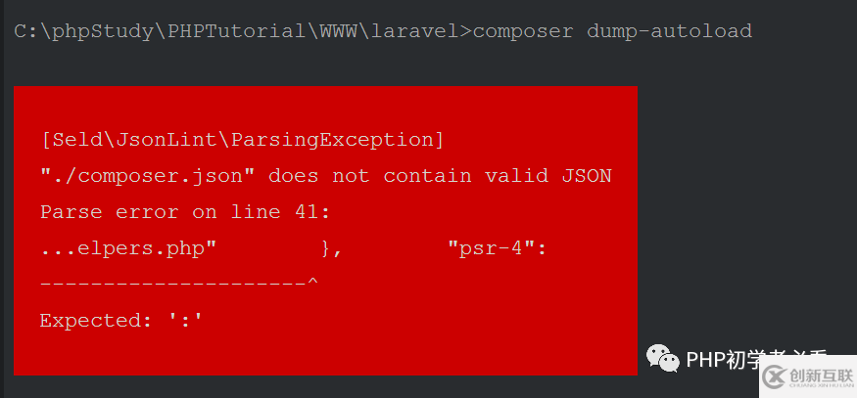Open the PHP初学者 watermark account name
This screenshot has height=398, width=857.
[756, 359]
